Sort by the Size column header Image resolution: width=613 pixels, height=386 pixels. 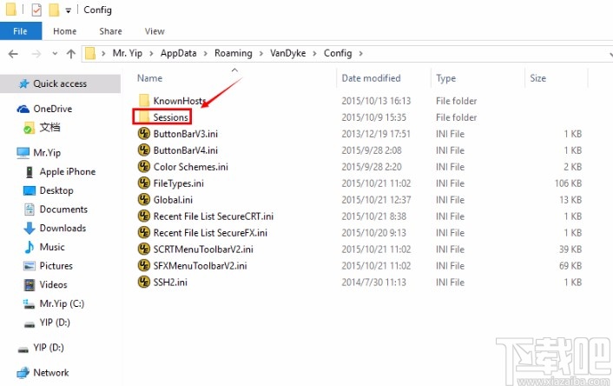coord(537,78)
